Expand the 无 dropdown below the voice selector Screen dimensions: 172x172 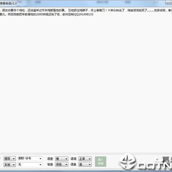(x=30, y=164)
